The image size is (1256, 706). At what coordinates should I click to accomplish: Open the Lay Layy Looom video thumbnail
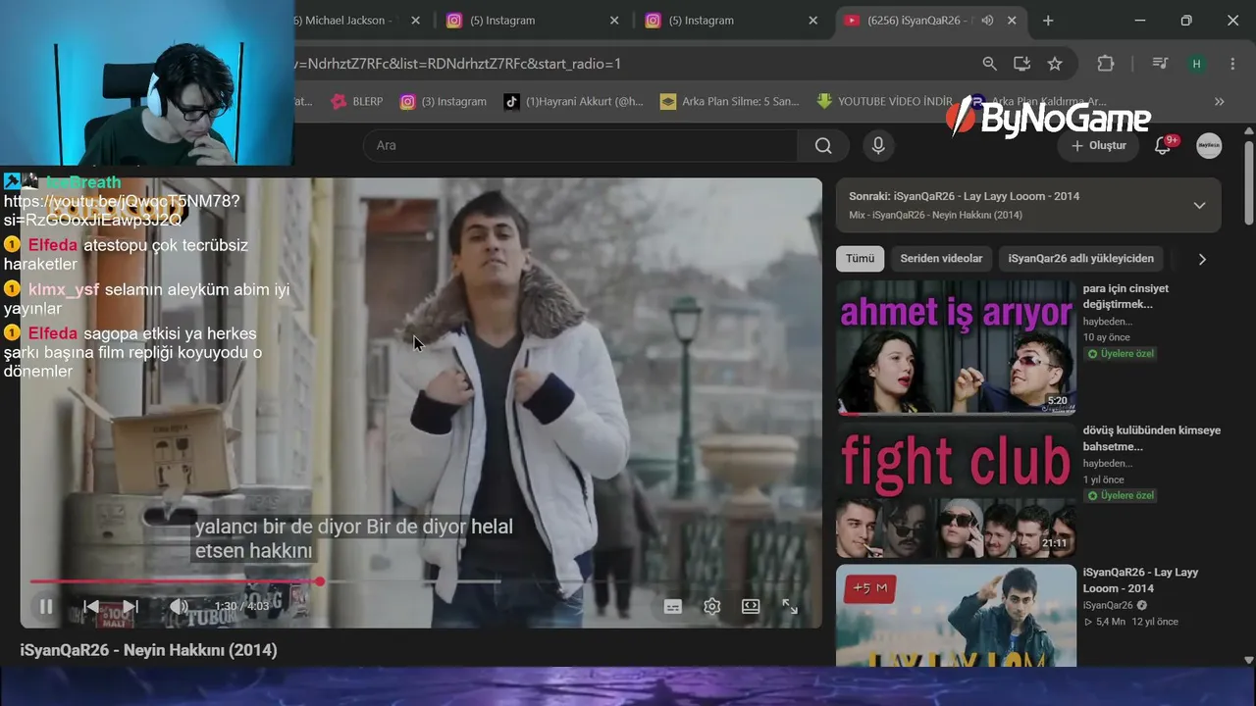coord(956,616)
